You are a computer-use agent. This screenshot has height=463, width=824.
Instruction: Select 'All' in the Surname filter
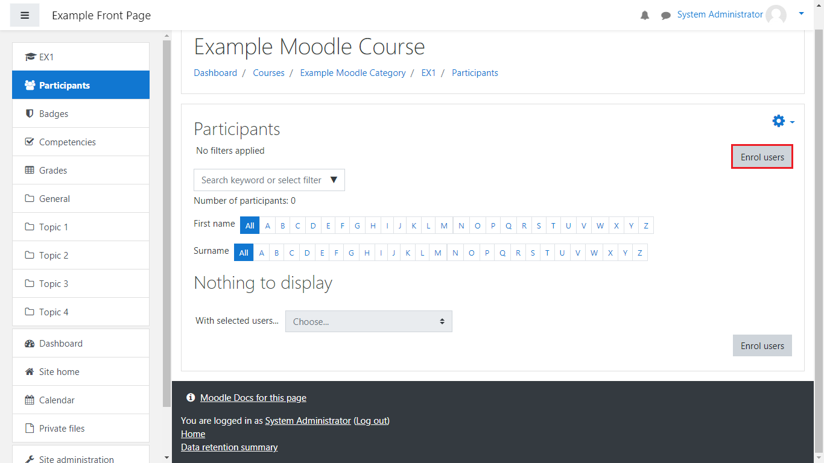(244, 253)
